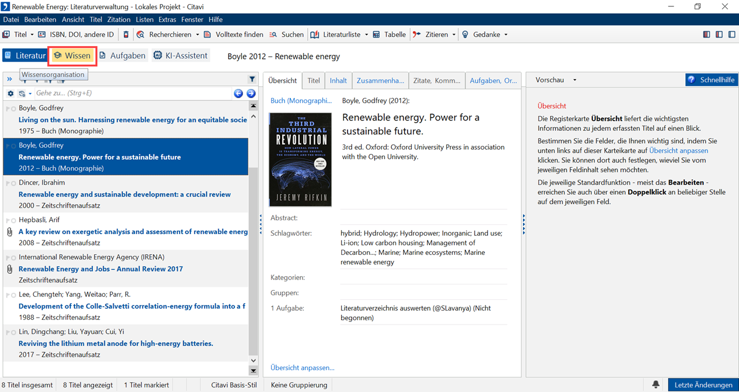
Task: Open the Zitation menu
Action: click(x=119, y=20)
